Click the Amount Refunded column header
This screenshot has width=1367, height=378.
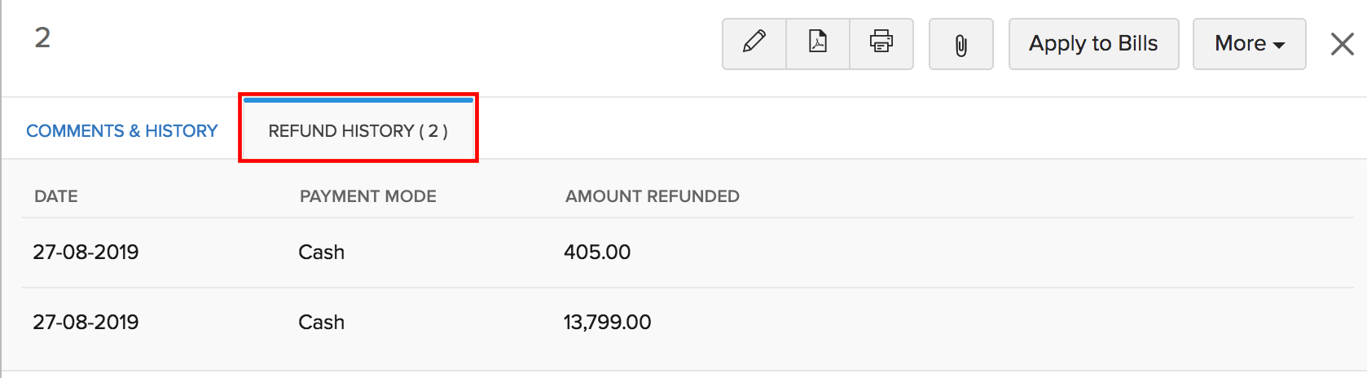coord(653,196)
